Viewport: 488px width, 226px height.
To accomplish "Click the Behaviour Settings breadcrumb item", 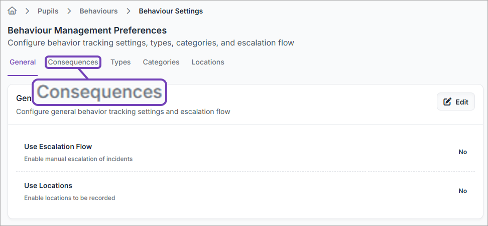I will click(x=171, y=10).
